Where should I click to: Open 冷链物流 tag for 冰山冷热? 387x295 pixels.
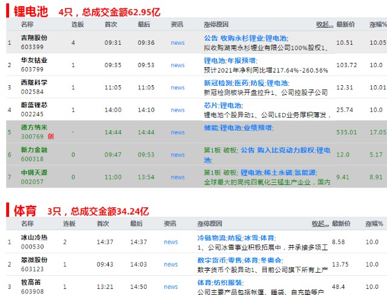(212, 238)
